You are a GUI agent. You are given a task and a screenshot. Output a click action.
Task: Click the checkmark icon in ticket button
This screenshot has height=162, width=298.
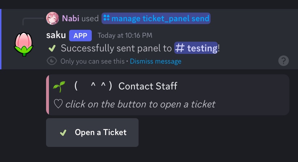pyautogui.click(x=63, y=133)
